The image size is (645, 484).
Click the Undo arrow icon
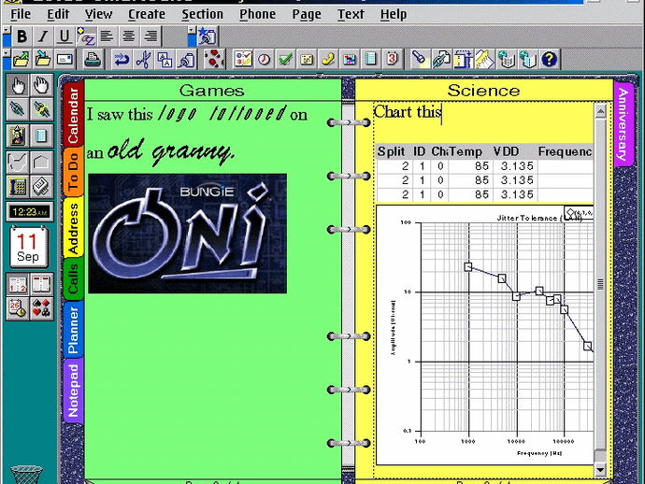(x=122, y=59)
